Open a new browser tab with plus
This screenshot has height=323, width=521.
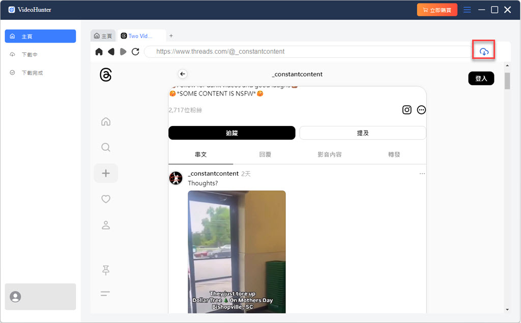tap(171, 36)
